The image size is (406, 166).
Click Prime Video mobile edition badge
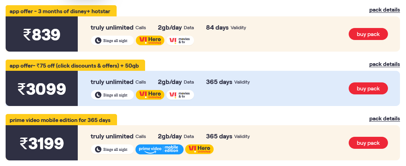coord(160,149)
